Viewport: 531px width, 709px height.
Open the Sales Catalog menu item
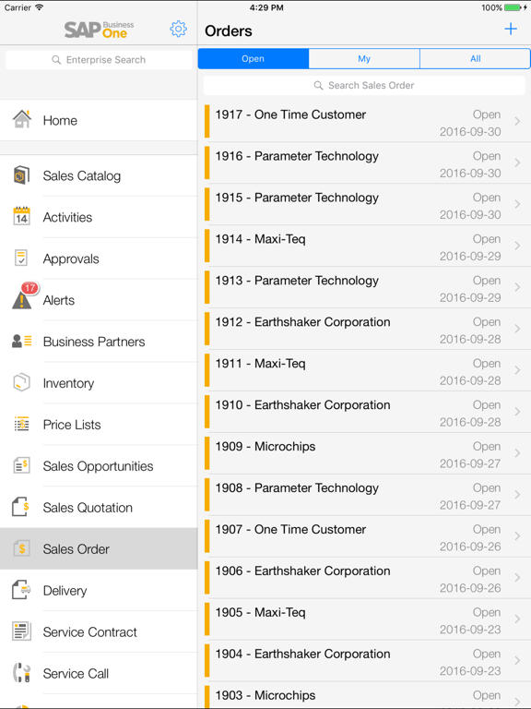tap(99, 175)
